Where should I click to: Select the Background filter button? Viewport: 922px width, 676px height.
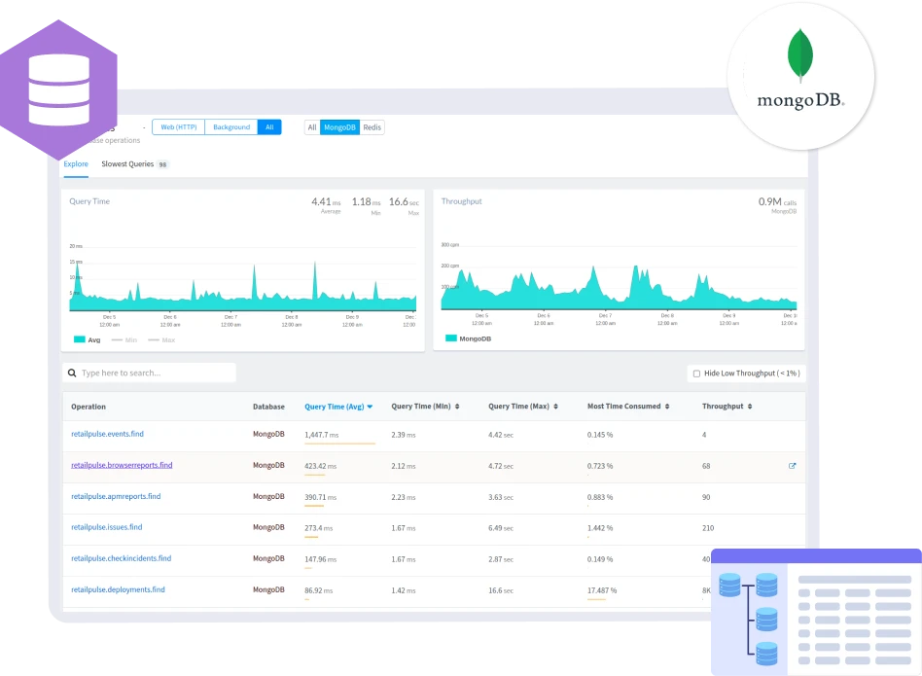[231, 127]
